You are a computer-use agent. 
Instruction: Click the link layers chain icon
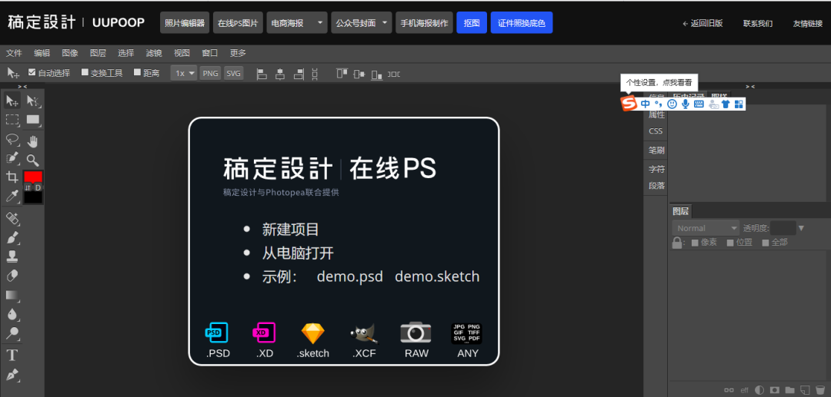(x=729, y=390)
